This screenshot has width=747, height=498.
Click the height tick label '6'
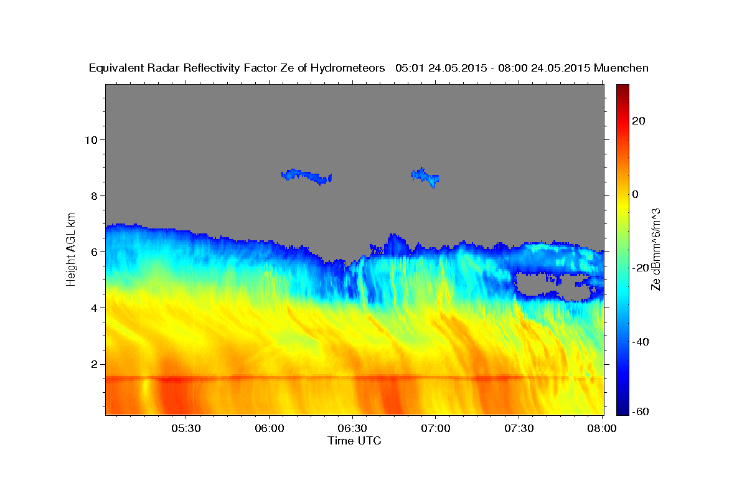(94, 251)
